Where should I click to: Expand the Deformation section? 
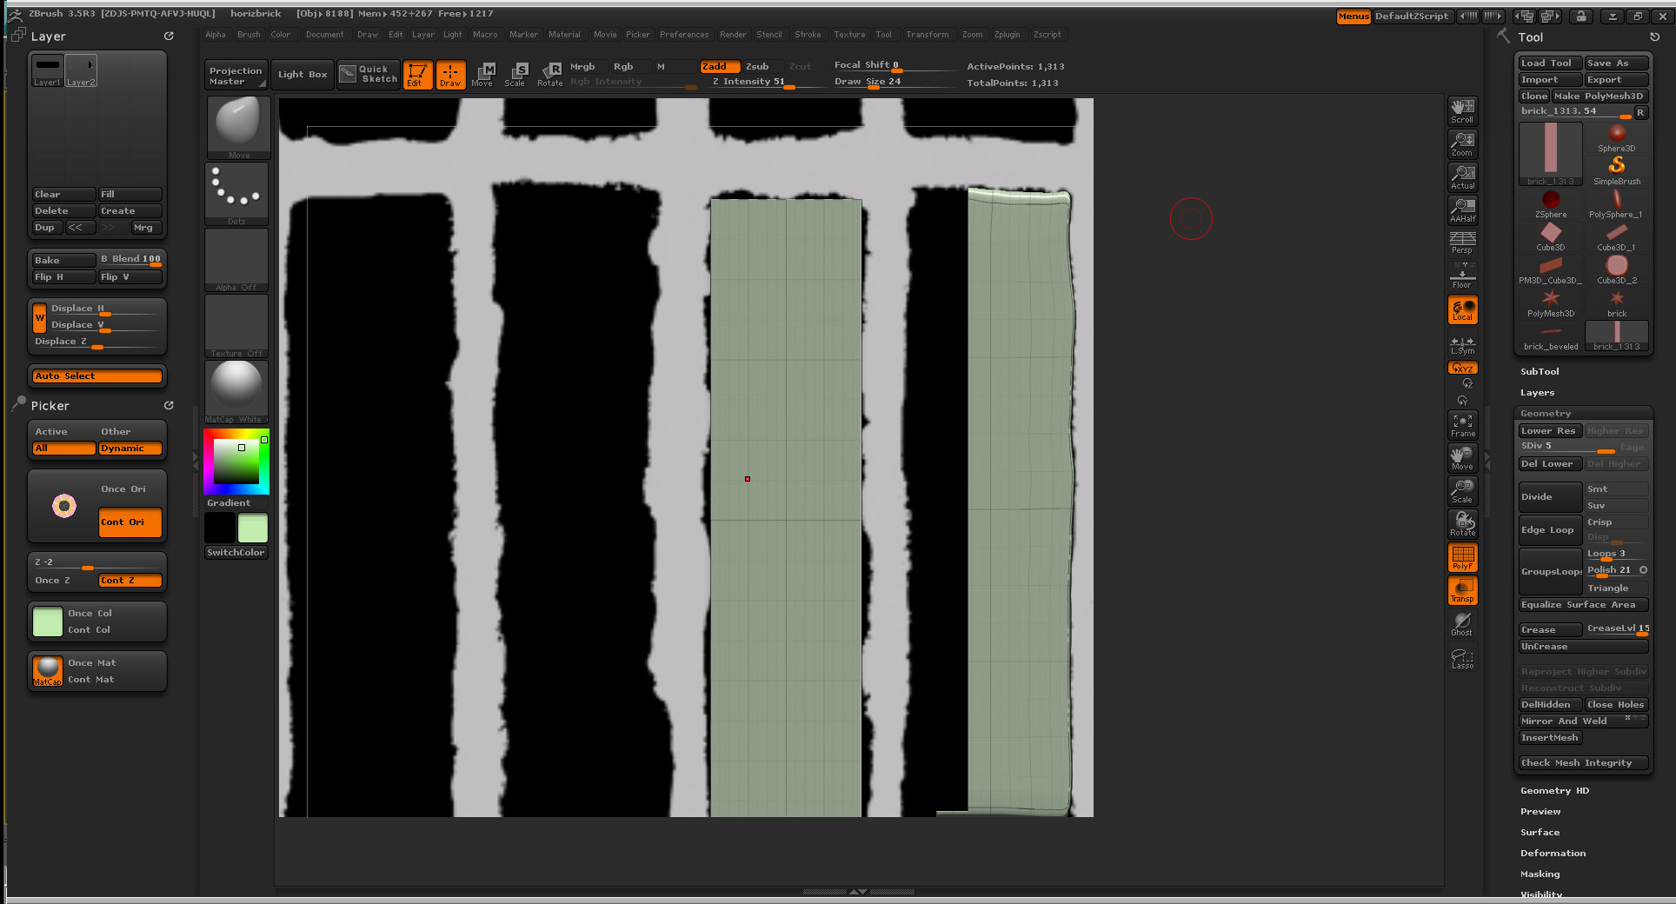pos(1553,853)
